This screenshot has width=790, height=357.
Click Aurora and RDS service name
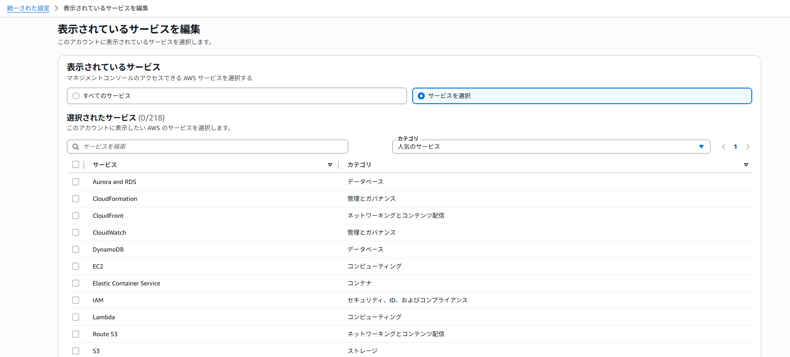pos(115,182)
